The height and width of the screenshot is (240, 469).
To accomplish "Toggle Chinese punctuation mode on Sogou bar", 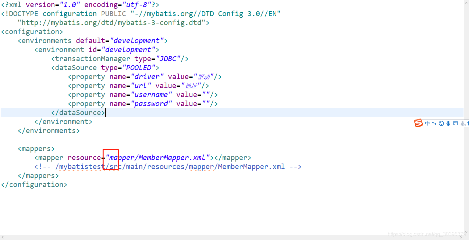I will click(x=434, y=123).
